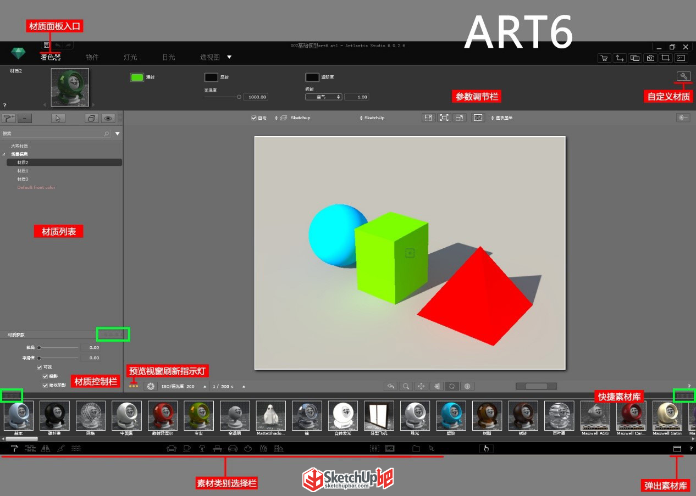Click the add material paint roller icon
Screen dimensions: 696x496
coord(9,118)
